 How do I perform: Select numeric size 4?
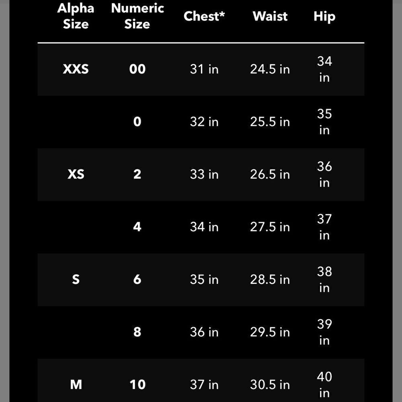(137, 227)
